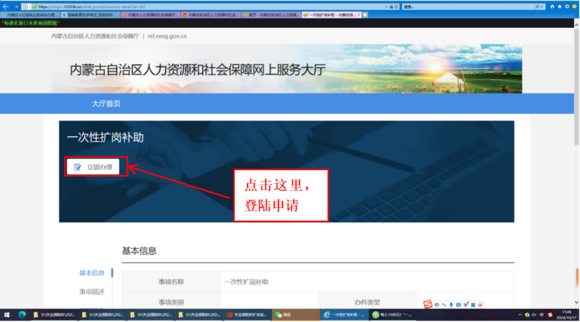
Task: Select the voice input microphone on Sogou toolbar
Action: coord(451,304)
